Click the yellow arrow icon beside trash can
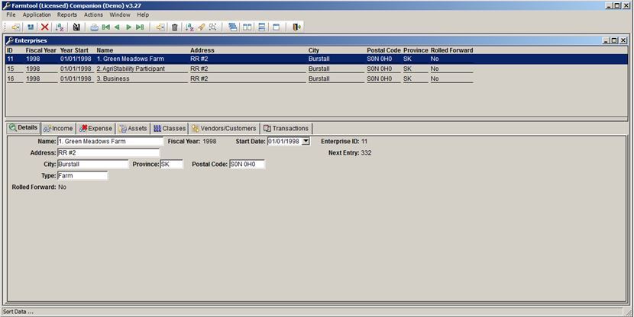The image size is (634, 317). 160,27
